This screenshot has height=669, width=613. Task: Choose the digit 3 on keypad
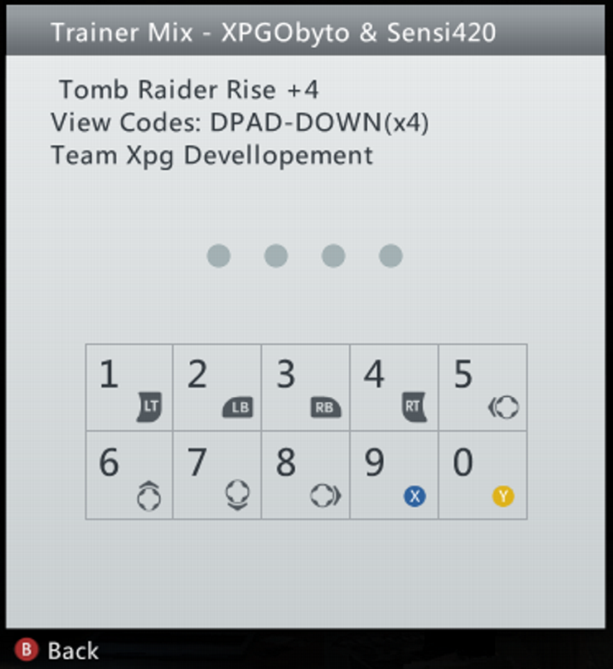[x=286, y=374]
